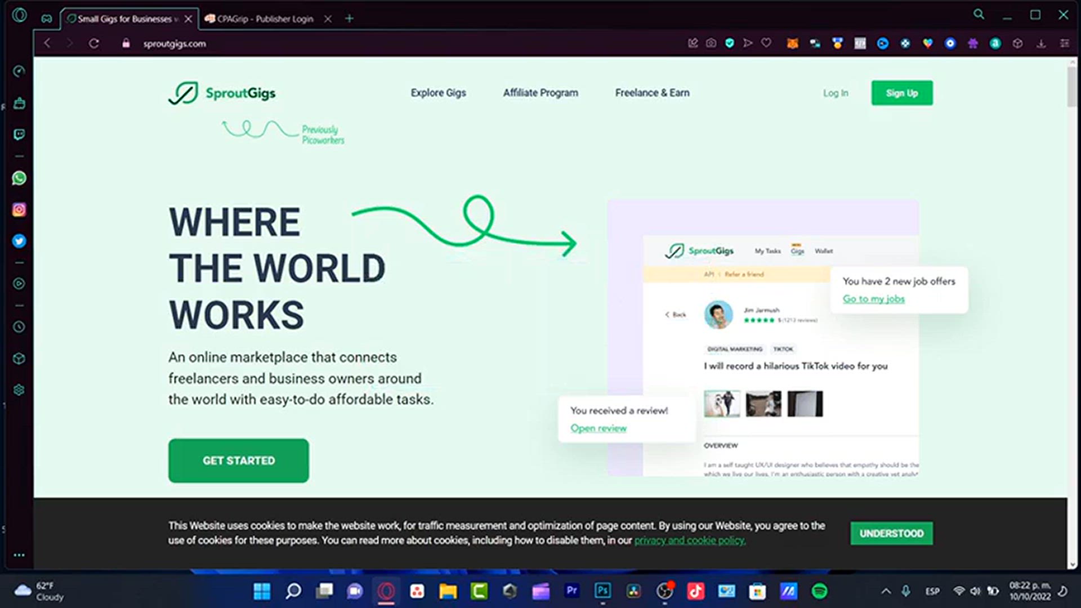This screenshot has height=608, width=1081.
Task: Click the GET STARTED button
Action: (x=239, y=461)
